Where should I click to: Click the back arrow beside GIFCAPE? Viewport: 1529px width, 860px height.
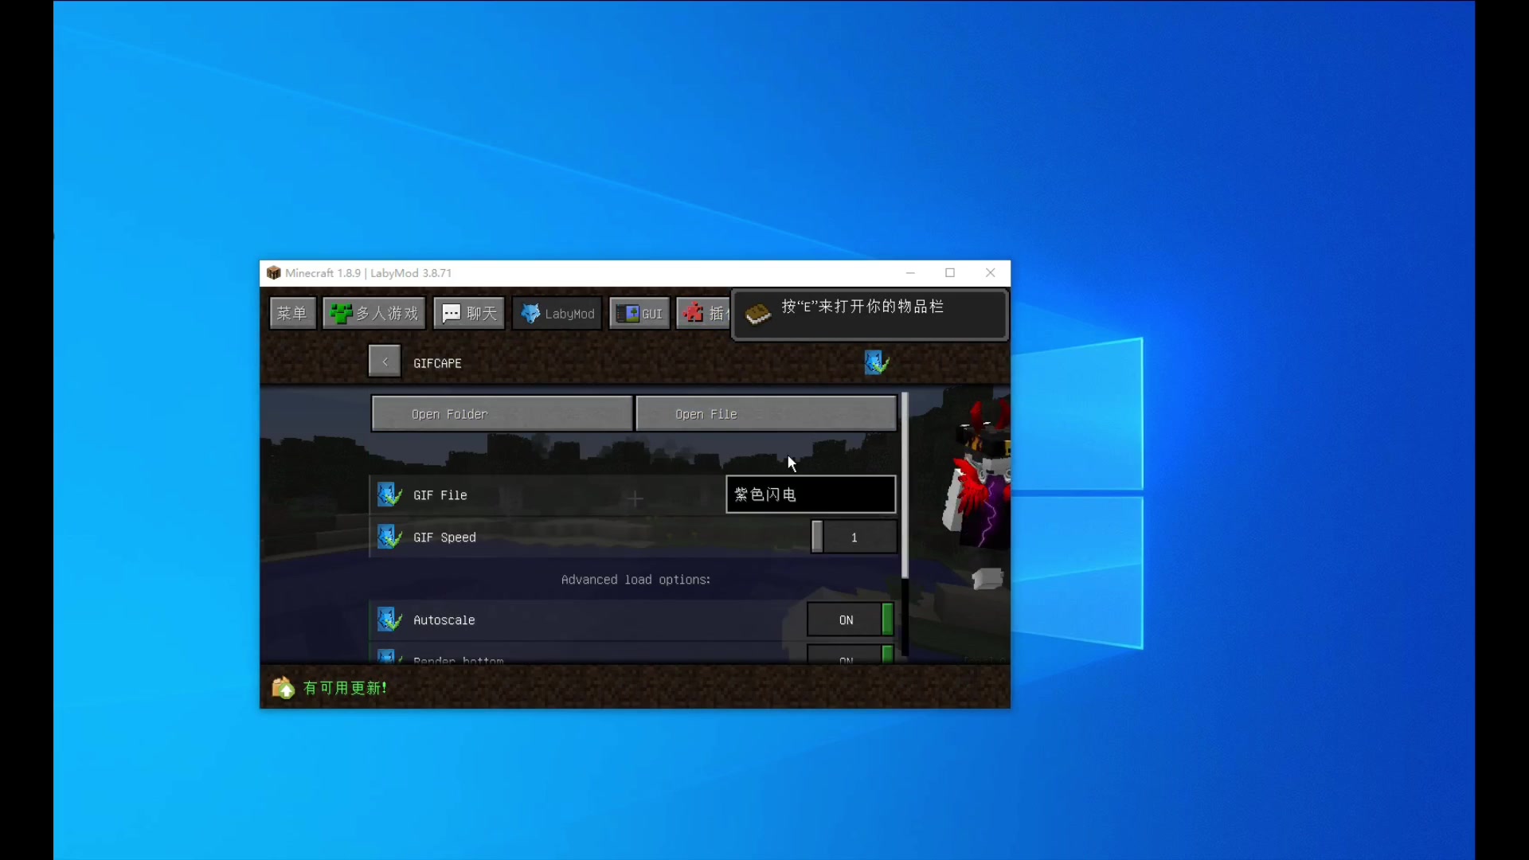click(385, 362)
